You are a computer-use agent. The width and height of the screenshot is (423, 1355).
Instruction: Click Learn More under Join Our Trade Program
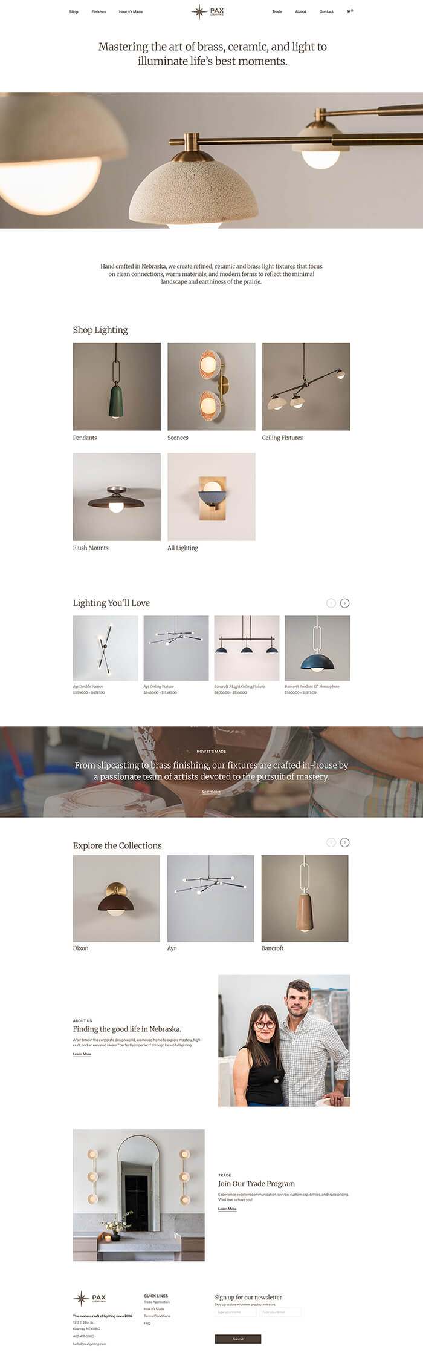tap(227, 1209)
